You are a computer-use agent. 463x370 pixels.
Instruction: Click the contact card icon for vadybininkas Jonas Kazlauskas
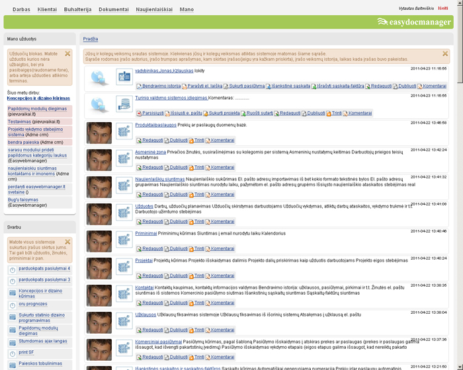click(x=124, y=77)
